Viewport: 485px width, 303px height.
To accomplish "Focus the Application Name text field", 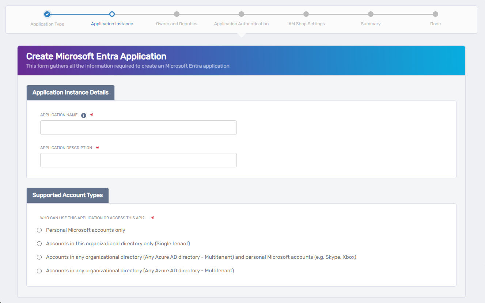I will point(138,128).
